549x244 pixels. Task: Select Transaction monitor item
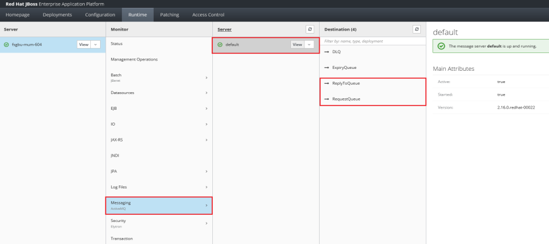[x=159, y=239]
